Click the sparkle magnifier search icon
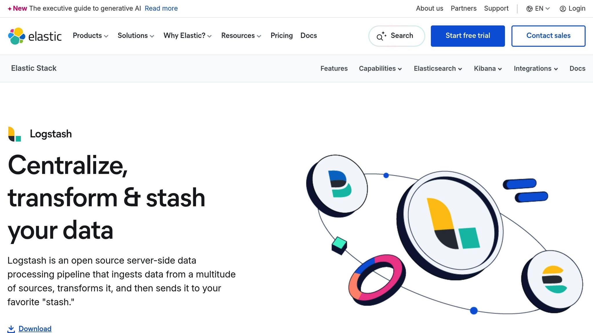 pos(381,36)
